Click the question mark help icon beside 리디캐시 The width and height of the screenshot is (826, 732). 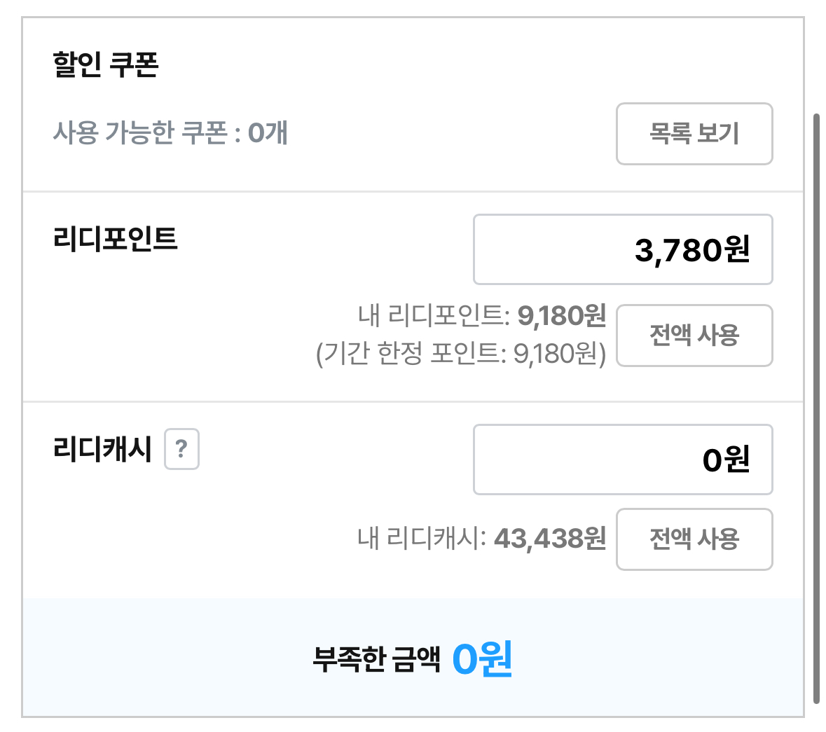click(x=181, y=449)
